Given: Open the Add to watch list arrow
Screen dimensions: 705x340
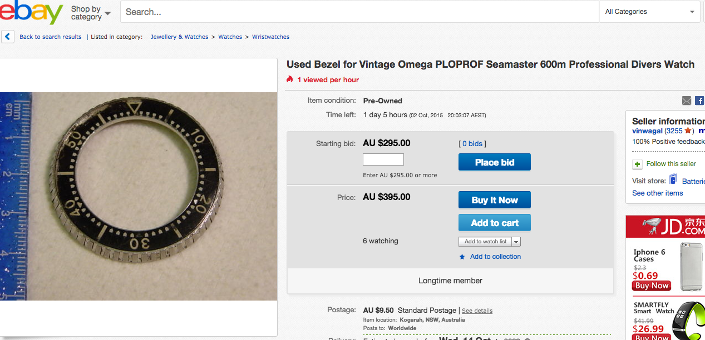Looking at the screenshot, I should pyautogui.click(x=516, y=242).
